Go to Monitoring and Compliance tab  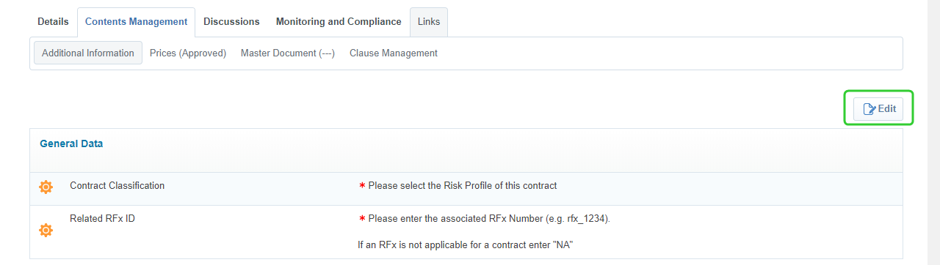tap(339, 22)
